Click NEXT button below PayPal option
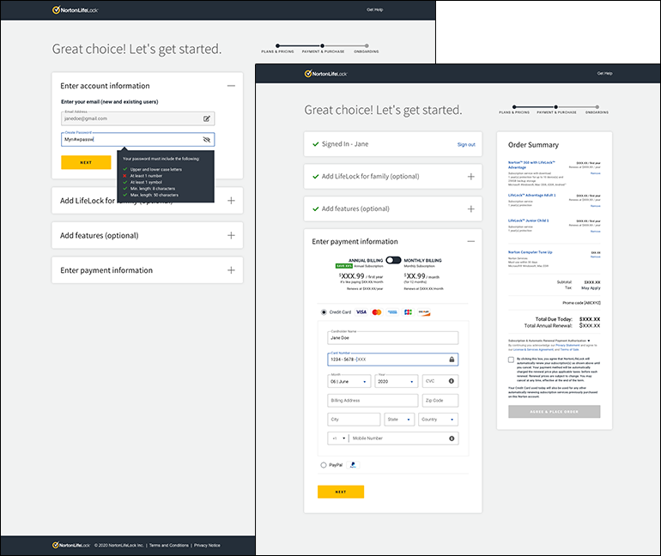This screenshot has height=556, width=661. (x=341, y=492)
